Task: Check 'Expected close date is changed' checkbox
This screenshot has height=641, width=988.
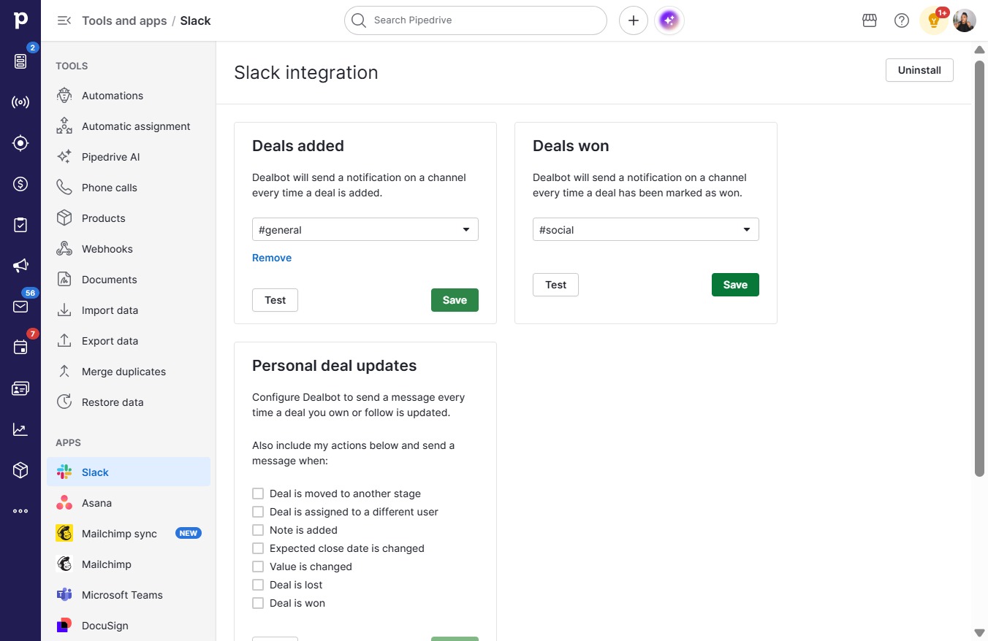Action: [x=258, y=548]
